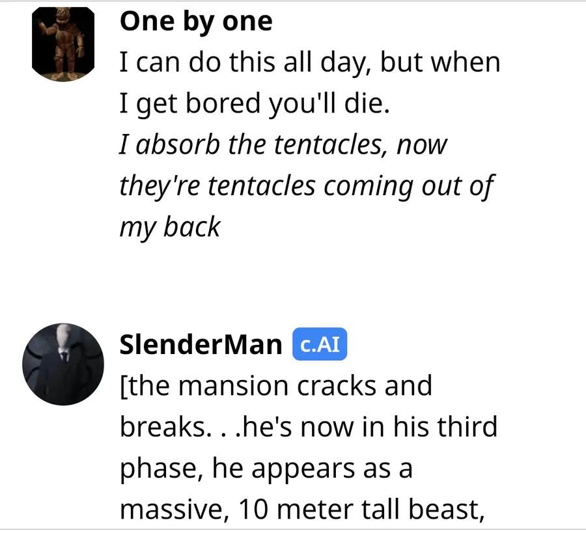Click the One by one user avatar

(x=63, y=45)
